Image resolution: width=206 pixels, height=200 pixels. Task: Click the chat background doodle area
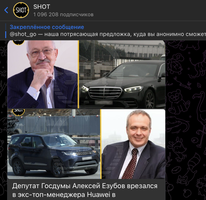click(185, 118)
